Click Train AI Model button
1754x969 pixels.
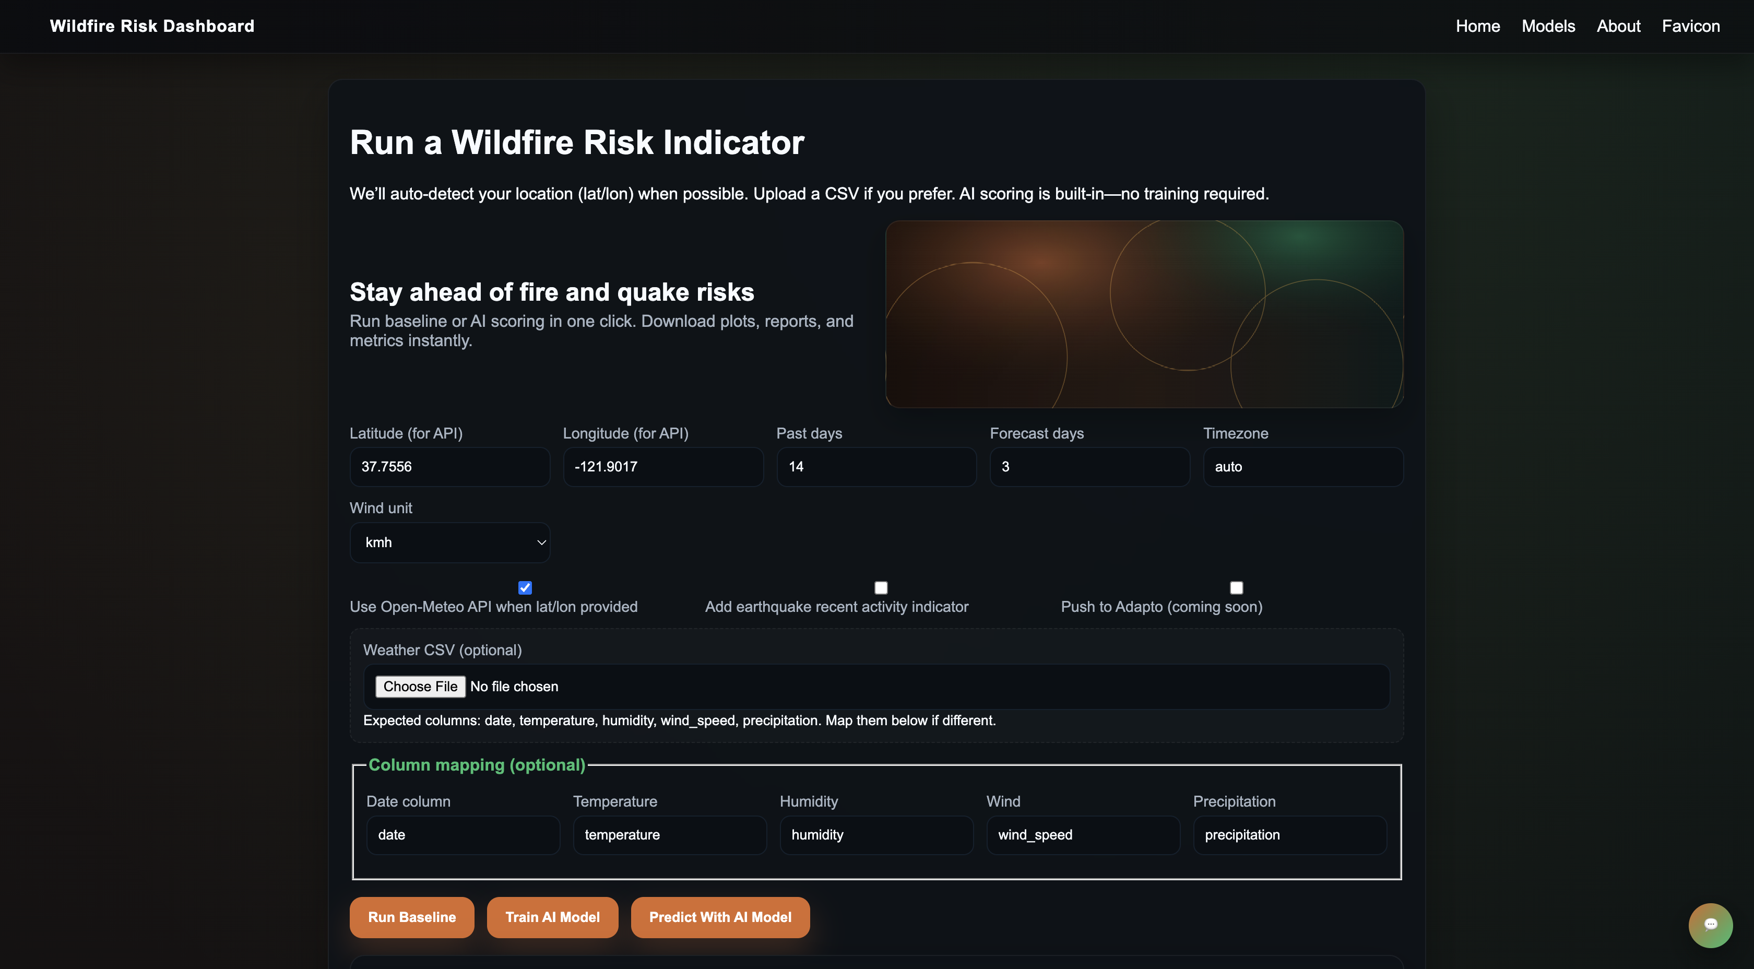552,917
